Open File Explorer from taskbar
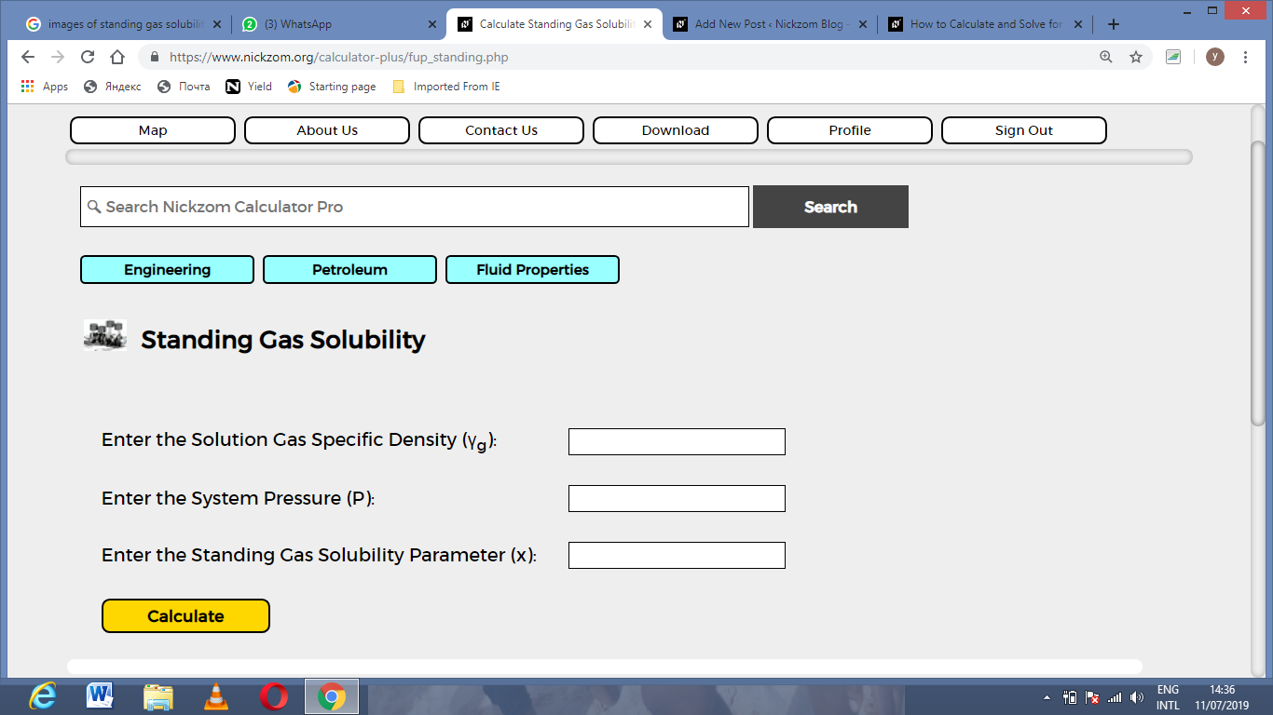Screen dimensions: 1273x715 (157, 695)
